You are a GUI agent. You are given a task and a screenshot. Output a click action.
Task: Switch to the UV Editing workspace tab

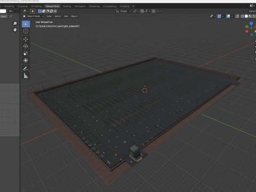[36, 6]
